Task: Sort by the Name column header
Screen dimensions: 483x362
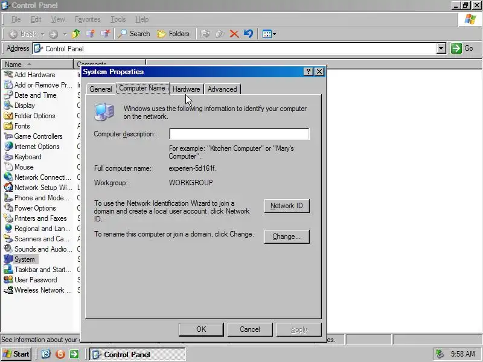Action: [x=37, y=65]
